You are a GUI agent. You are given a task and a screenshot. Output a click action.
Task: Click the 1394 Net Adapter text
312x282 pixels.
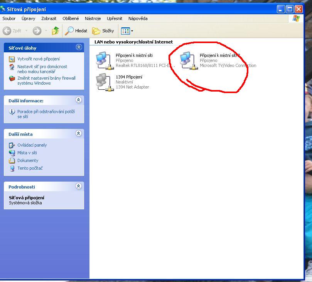(x=132, y=87)
